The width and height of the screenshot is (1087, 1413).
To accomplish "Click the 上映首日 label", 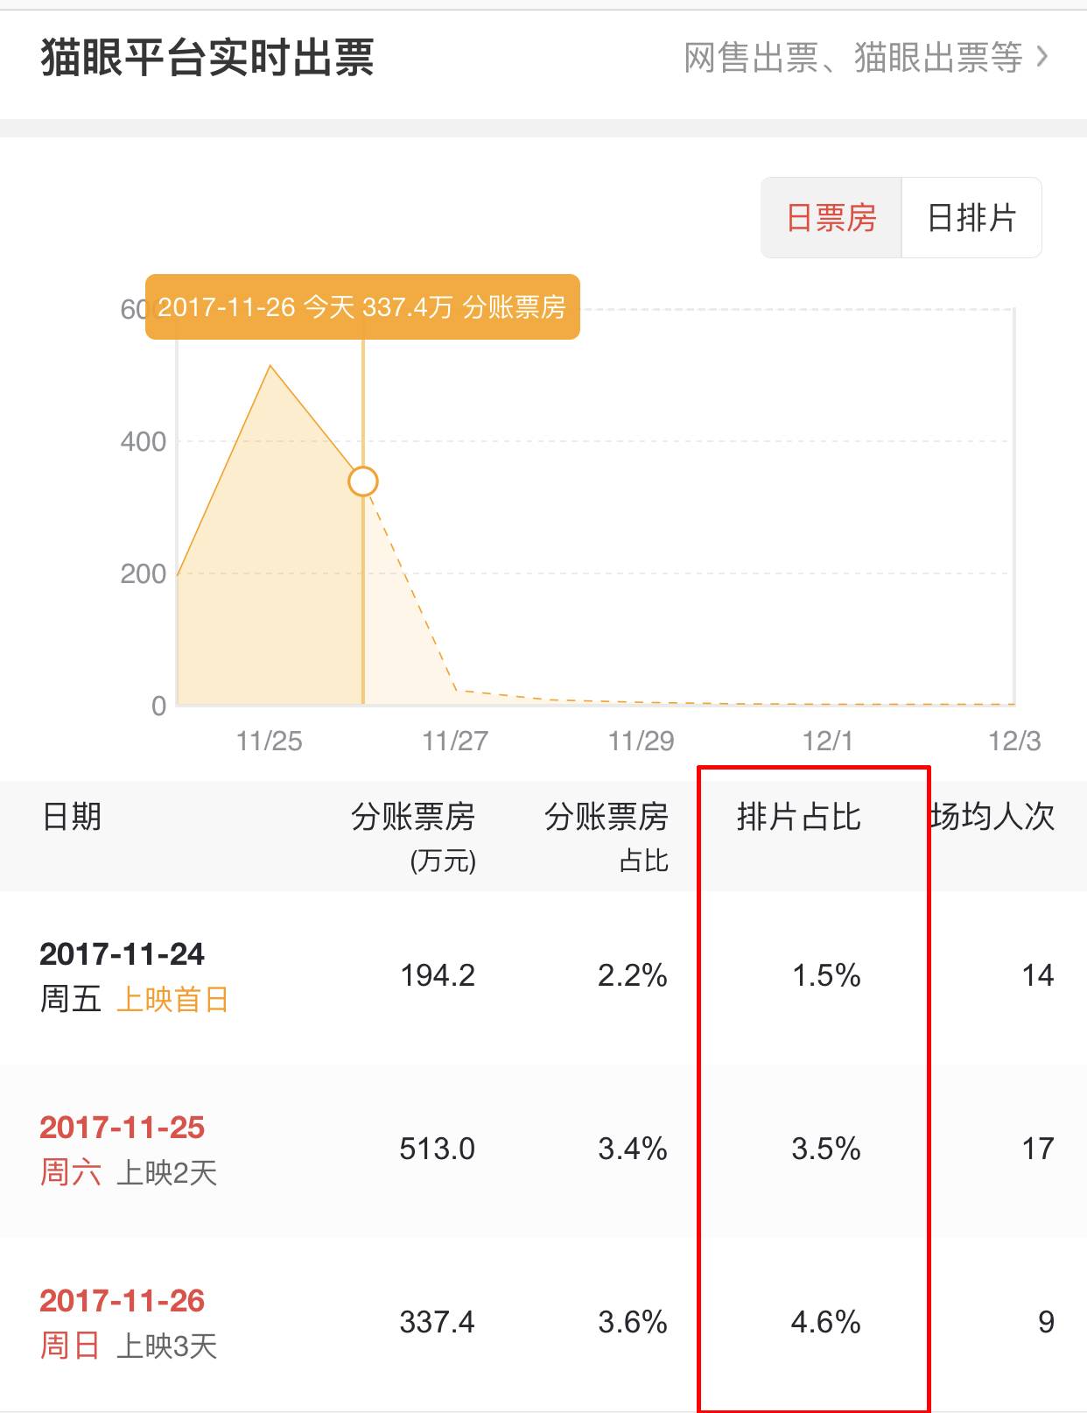I will [173, 999].
